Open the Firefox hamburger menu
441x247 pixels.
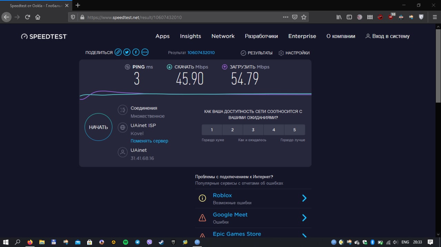point(434,17)
